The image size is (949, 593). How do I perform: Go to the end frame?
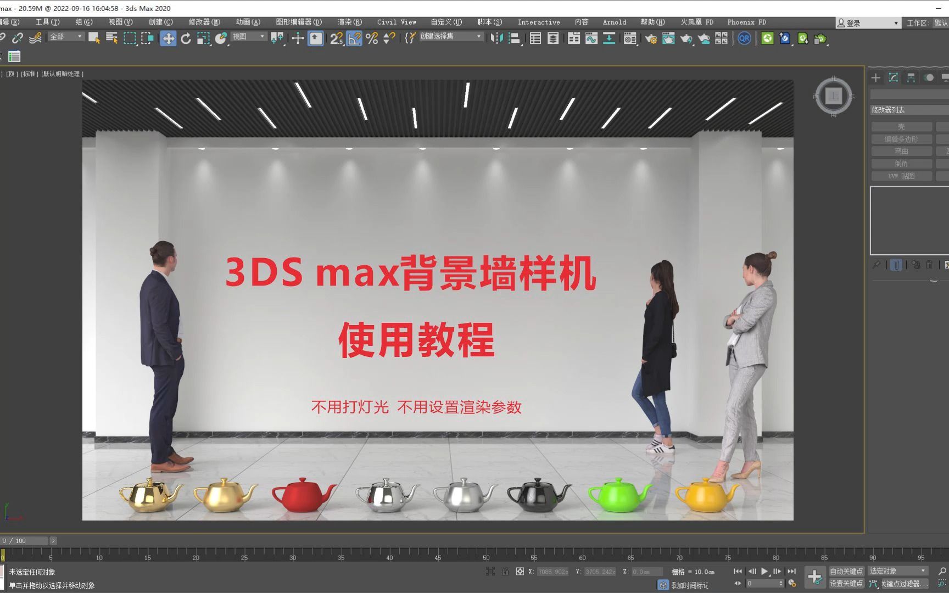tap(791, 571)
